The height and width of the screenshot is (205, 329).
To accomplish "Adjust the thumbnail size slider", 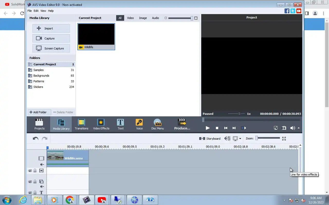I will [x=192, y=18].
